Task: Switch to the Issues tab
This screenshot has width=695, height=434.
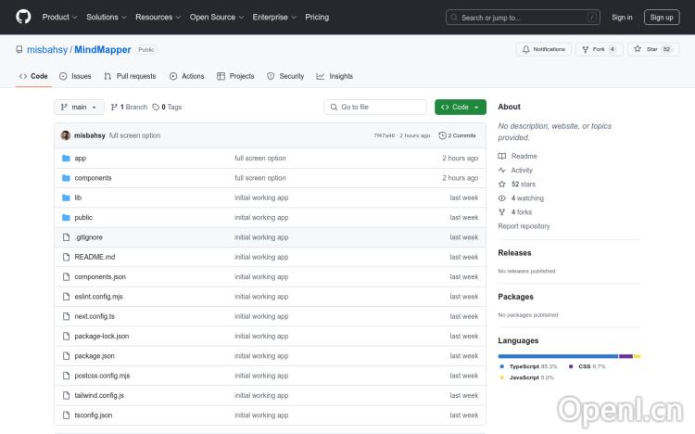Action: tap(75, 76)
